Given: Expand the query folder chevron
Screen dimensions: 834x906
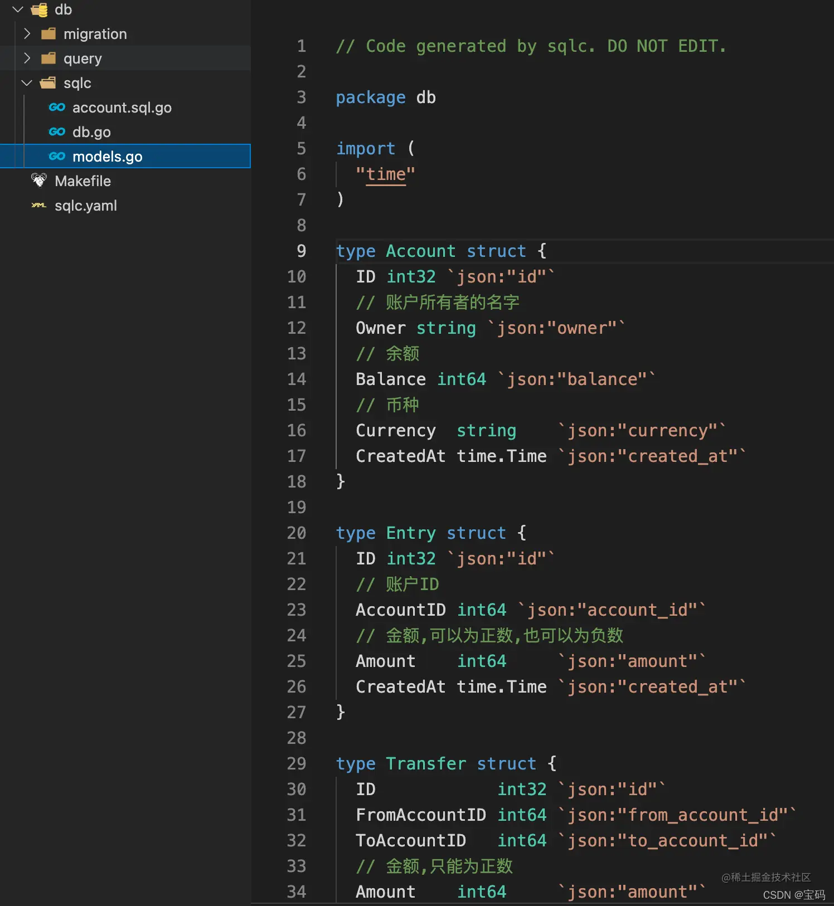Looking at the screenshot, I should (x=27, y=59).
